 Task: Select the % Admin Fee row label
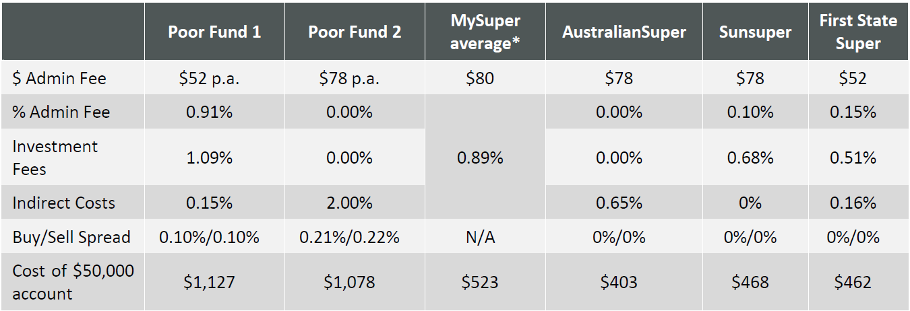coord(61,112)
